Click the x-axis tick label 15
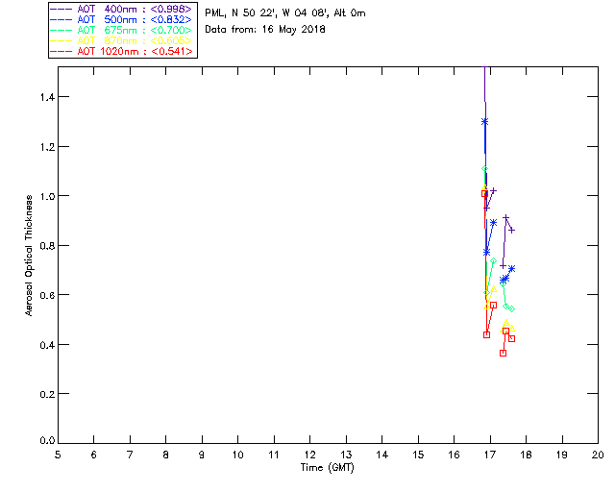Screen dimensions: 615x492 [x=418, y=455]
